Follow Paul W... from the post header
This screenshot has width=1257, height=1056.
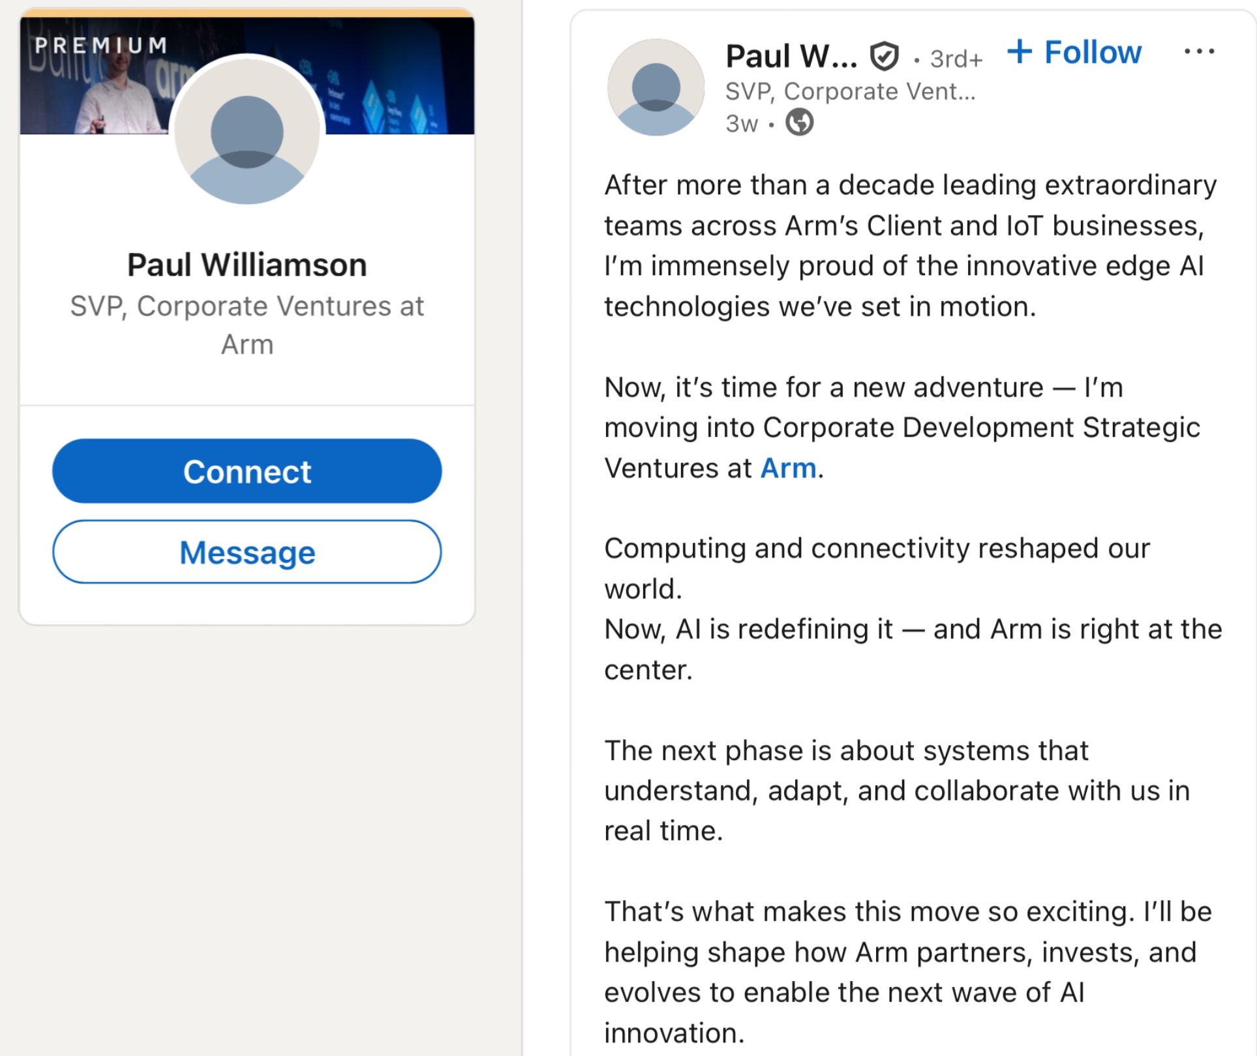click(x=1075, y=52)
